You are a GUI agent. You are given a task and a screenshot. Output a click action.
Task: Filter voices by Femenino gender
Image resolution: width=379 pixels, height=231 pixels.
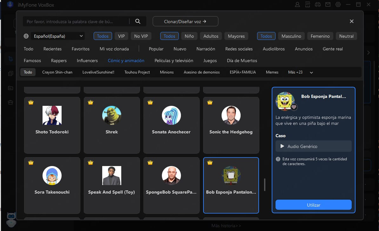[x=320, y=36]
